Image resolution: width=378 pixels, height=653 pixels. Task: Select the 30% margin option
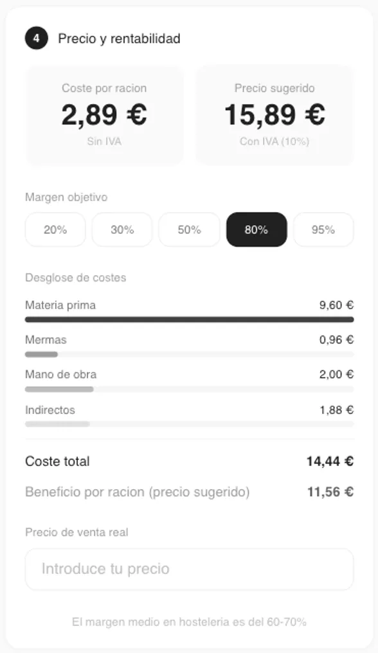(122, 229)
